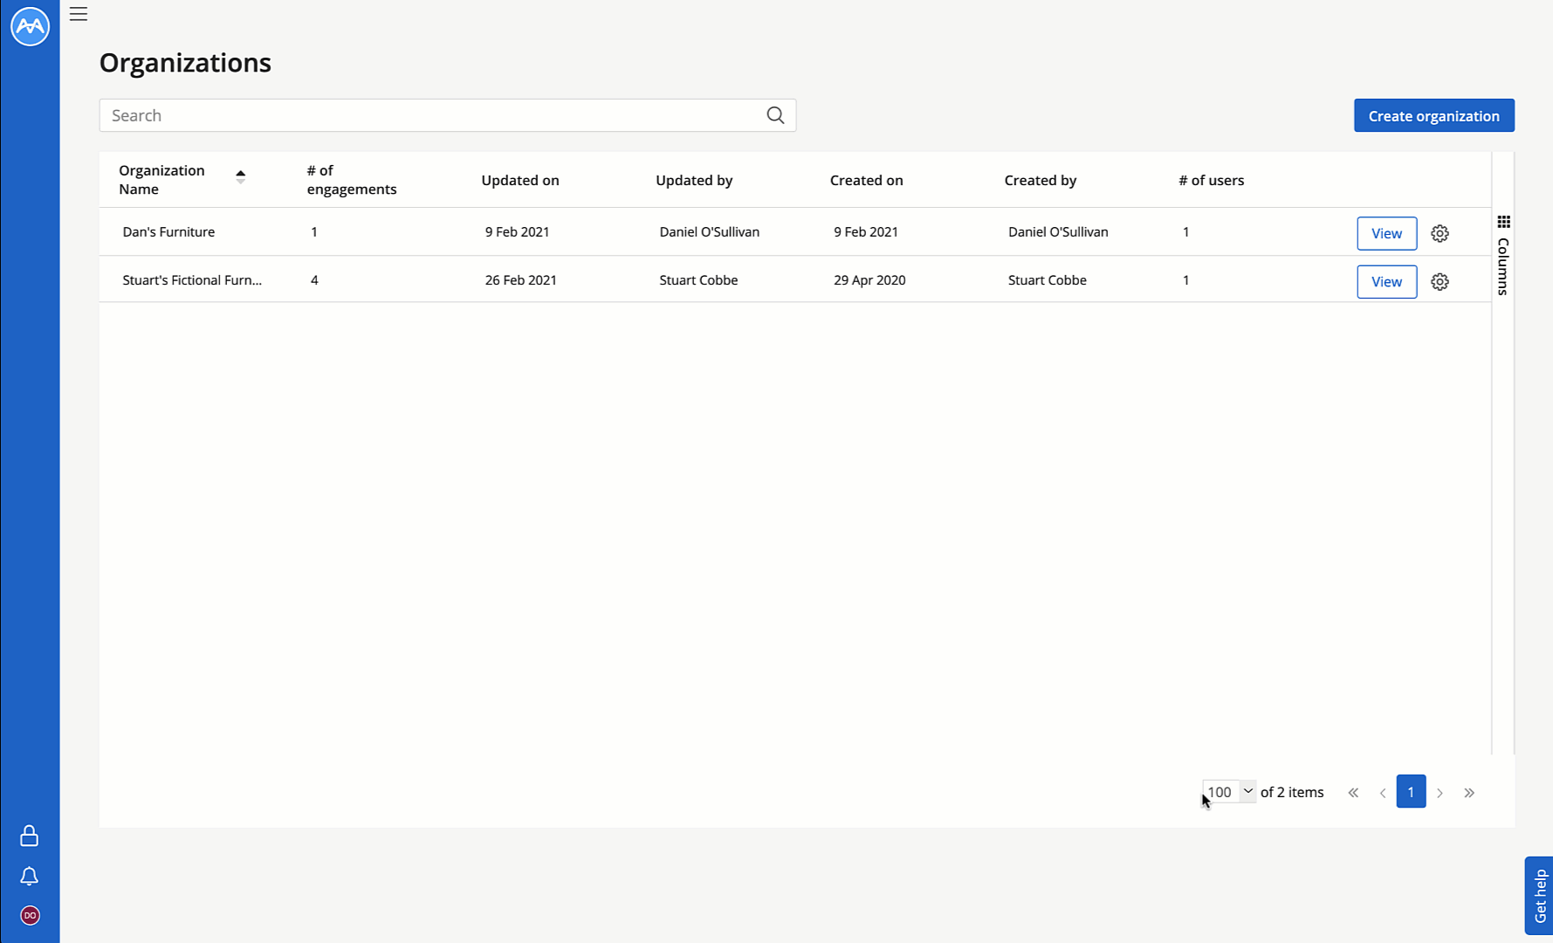Select Stuart's Fictional Furn... name cell
The width and height of the screenshot is (1553, 943).
click(192, 279)
